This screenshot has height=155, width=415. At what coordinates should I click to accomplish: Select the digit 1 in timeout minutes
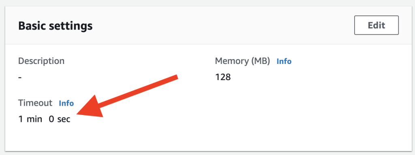pos(21,119)
